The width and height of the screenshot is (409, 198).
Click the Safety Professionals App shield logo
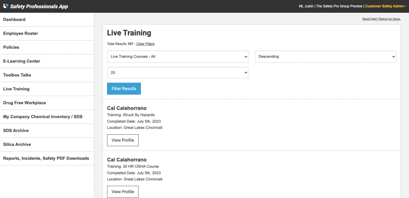point(6,6)
